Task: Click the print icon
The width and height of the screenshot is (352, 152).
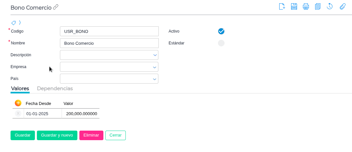Action: (x=306, y=6)
